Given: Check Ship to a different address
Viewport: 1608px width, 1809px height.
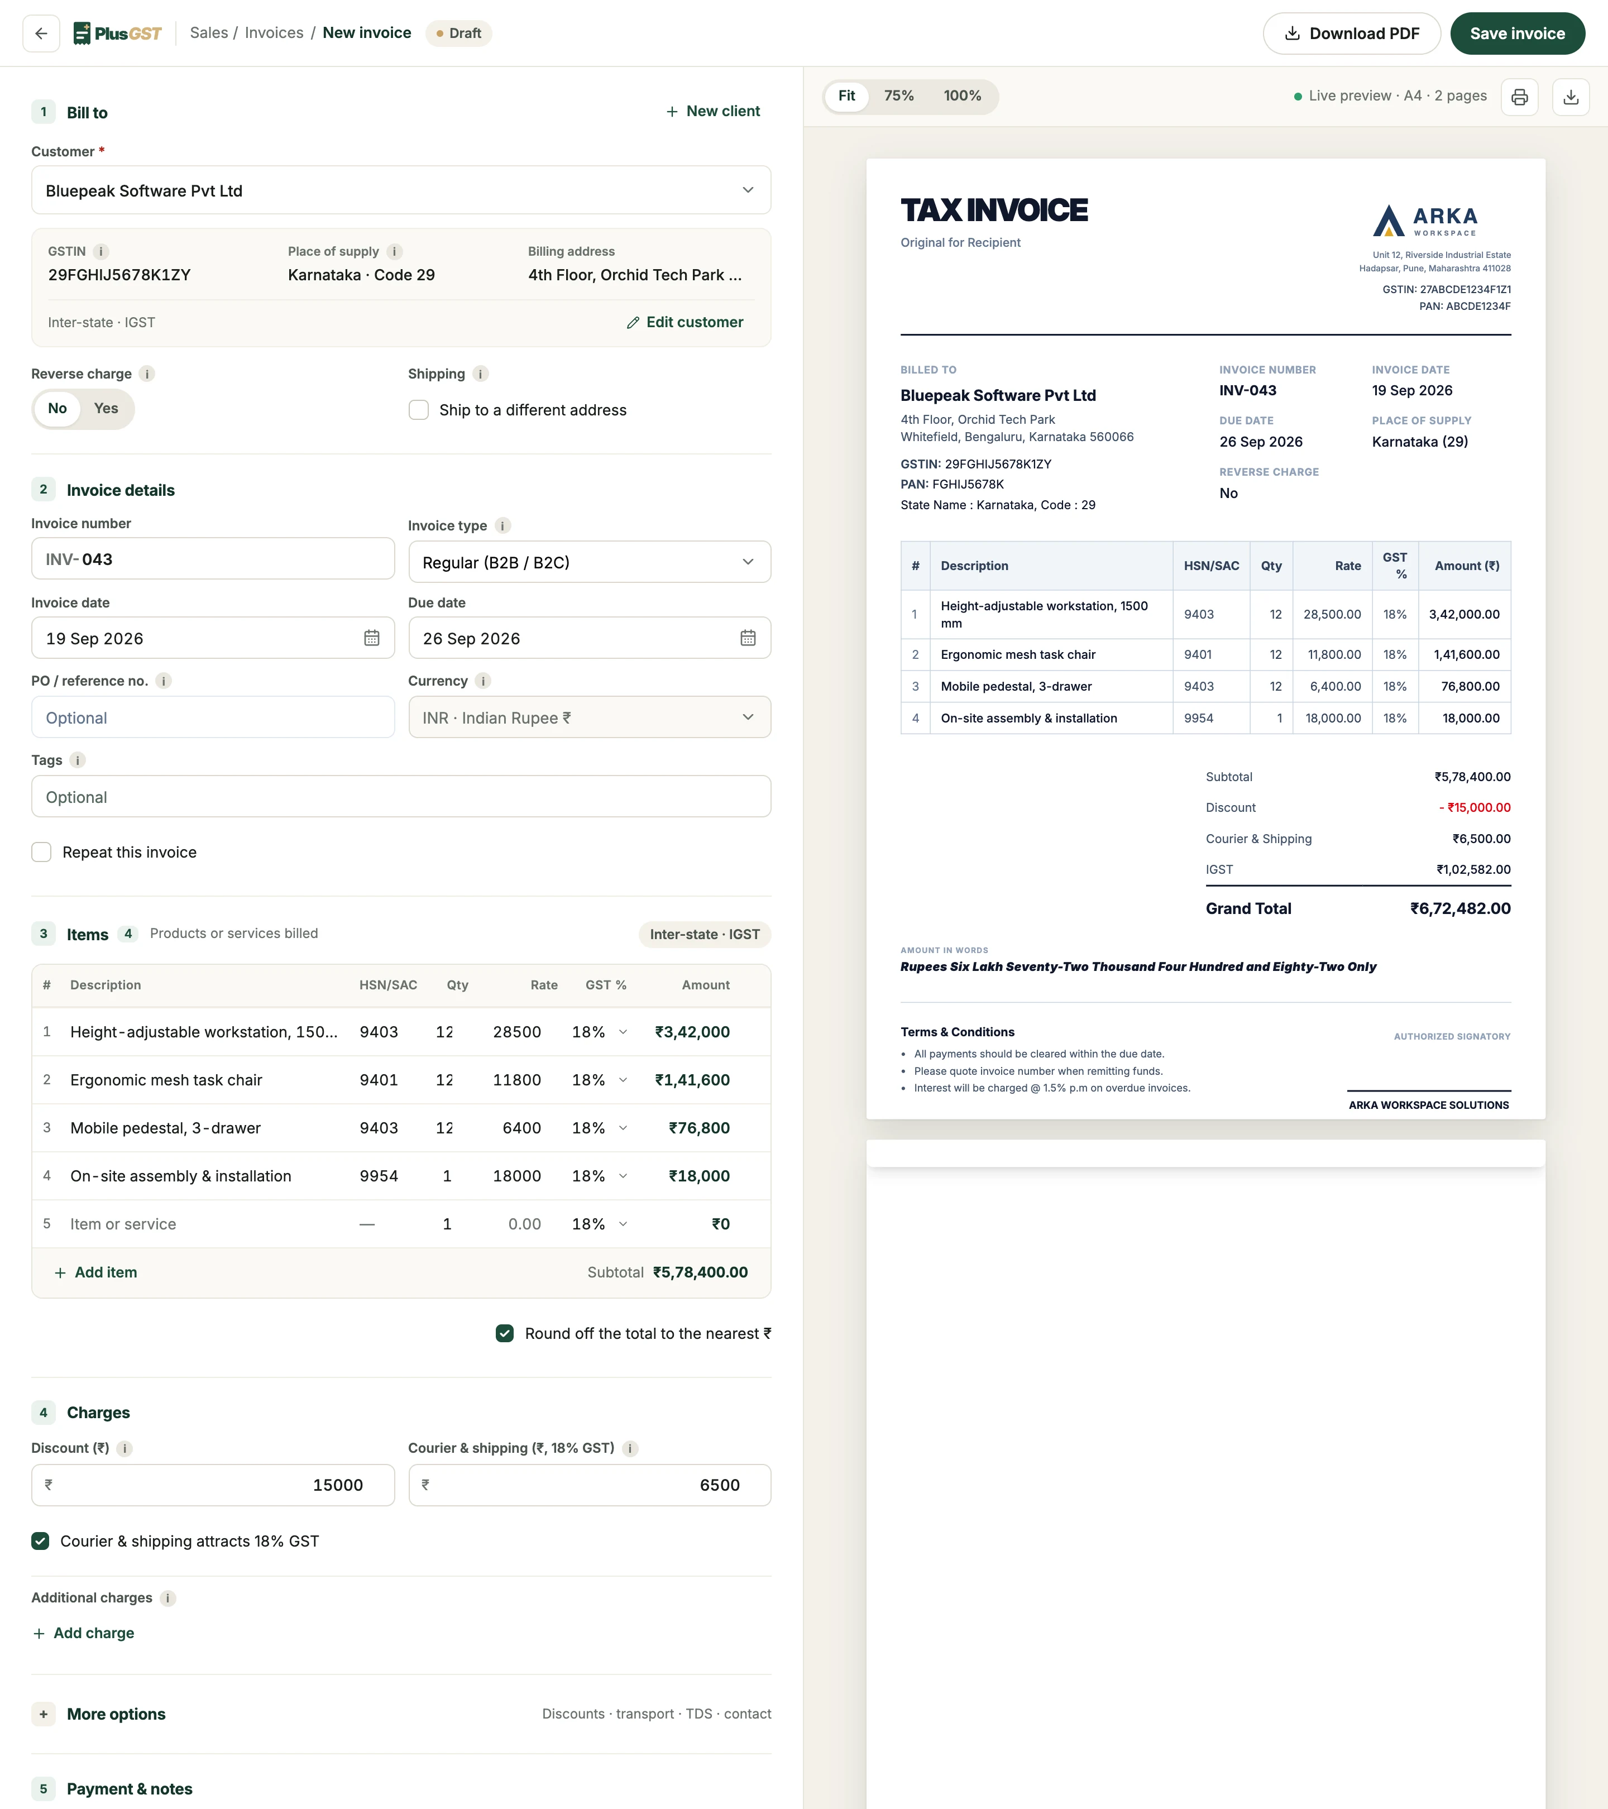Looking at the screenshot, I should (419, 410).
